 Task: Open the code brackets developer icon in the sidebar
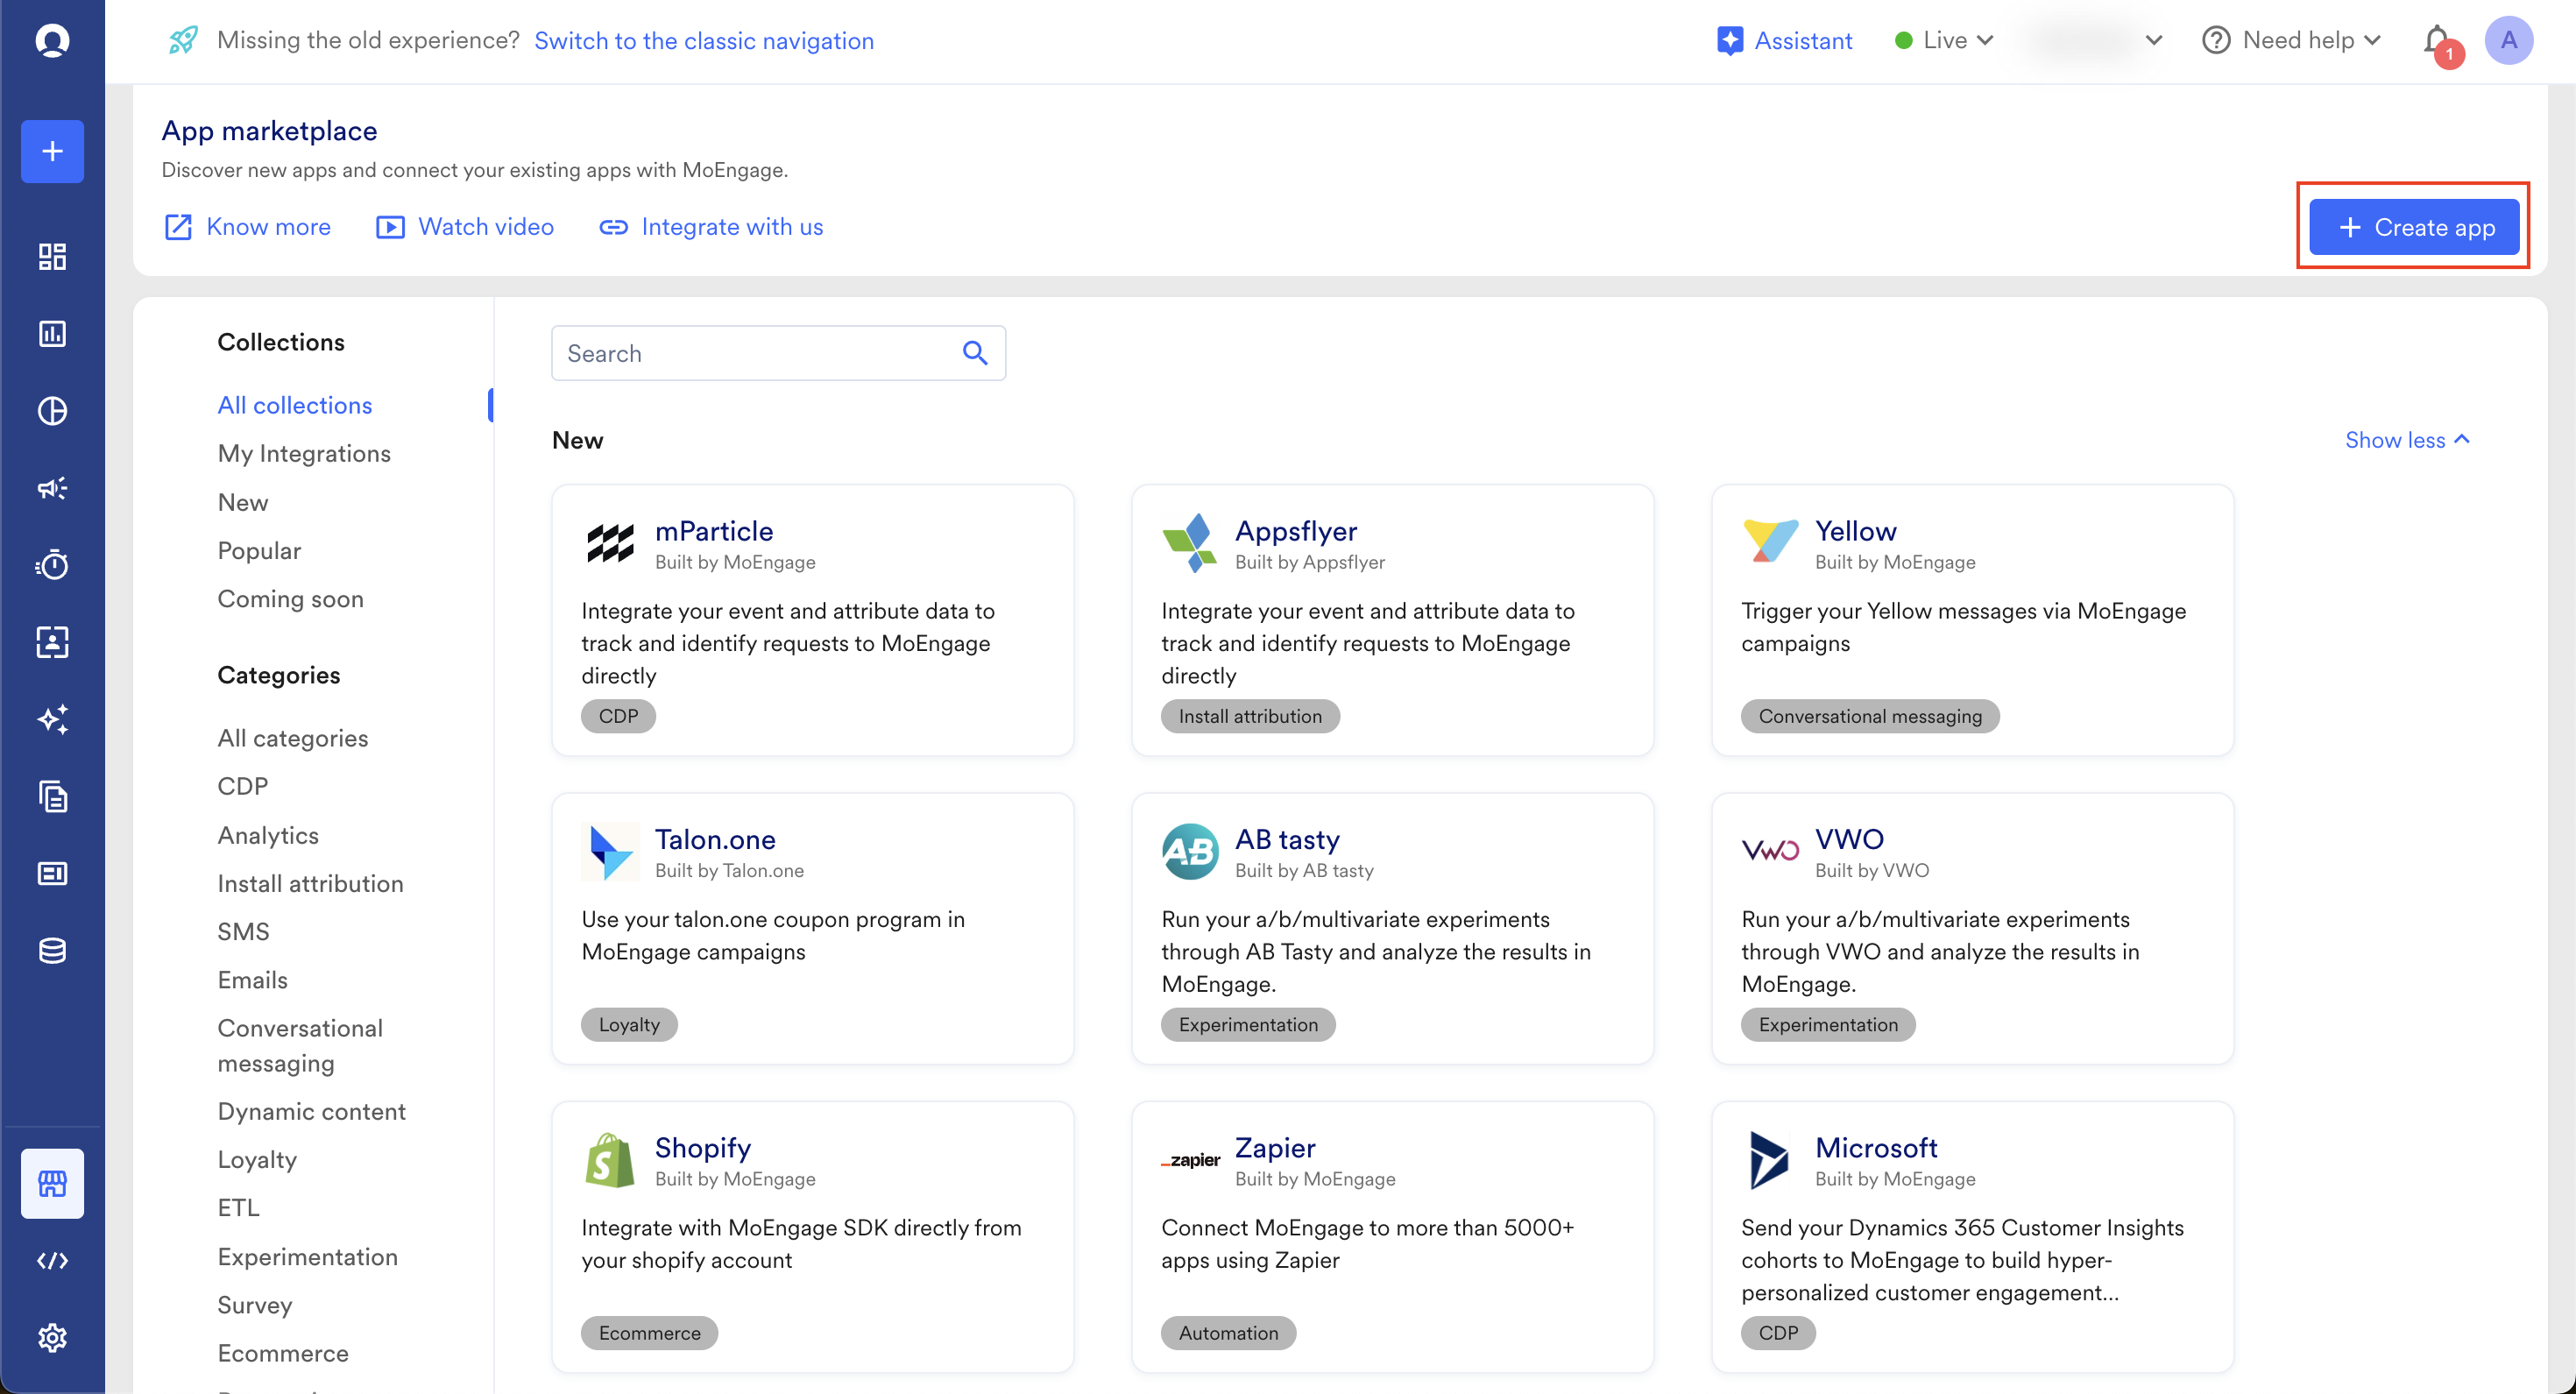pos(52,1261)
